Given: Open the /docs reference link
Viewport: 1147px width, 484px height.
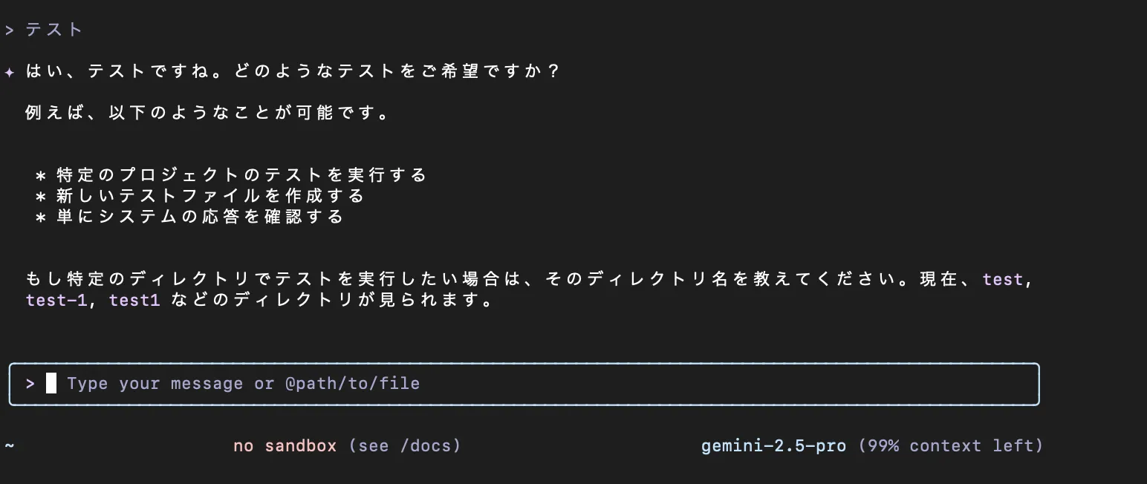Looking at the screenshot, I should pos(425,445).
